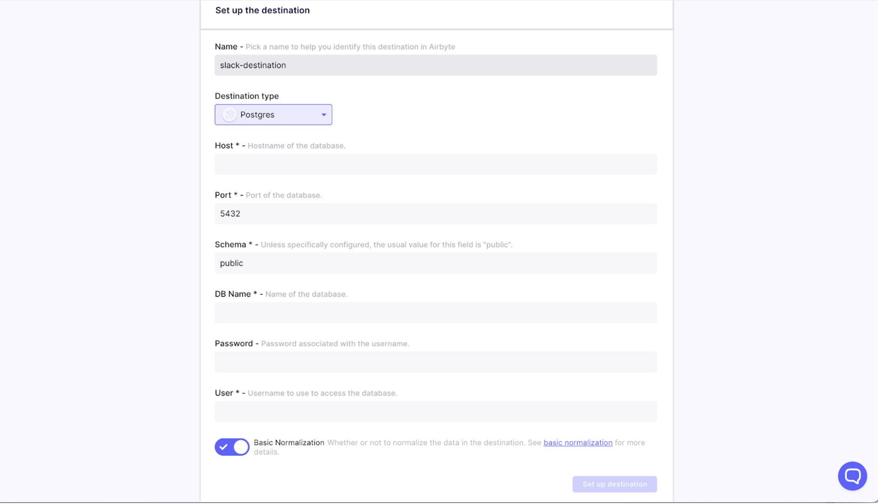Click the checkmark on the normalization switch
Viewport: 878px width, 504px height.
click(x=224, y=447)
